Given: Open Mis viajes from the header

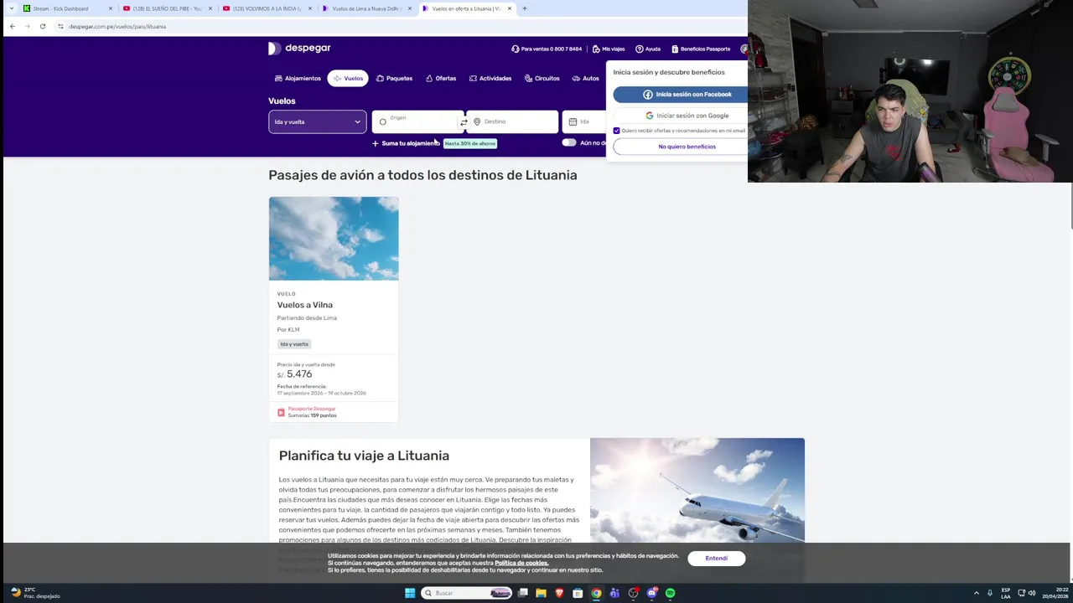Looking at the screenshot, I should pyautogui.click(x=608, y=49).
